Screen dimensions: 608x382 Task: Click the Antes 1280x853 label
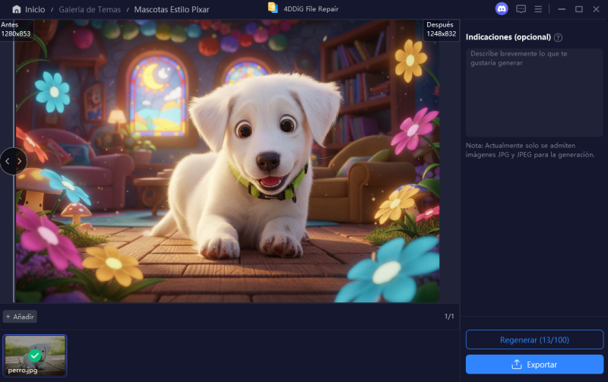[15, 30]
